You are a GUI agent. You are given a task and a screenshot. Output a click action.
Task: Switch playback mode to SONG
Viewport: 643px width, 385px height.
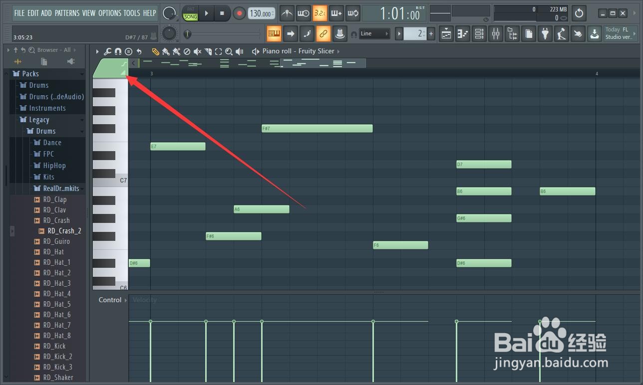pyautogui.click(x=190, y=16)
